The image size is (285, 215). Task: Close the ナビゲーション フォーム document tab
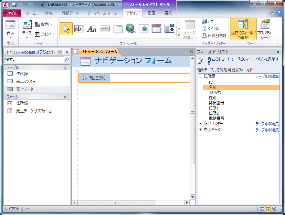coord(191,52)
